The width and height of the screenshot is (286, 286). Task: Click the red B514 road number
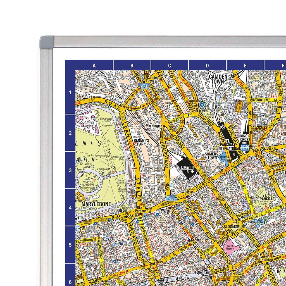(x=274, y=96)
